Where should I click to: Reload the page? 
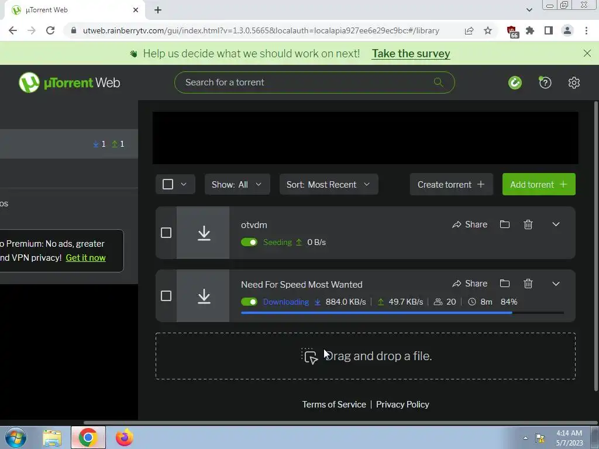[x=50, y=30]
